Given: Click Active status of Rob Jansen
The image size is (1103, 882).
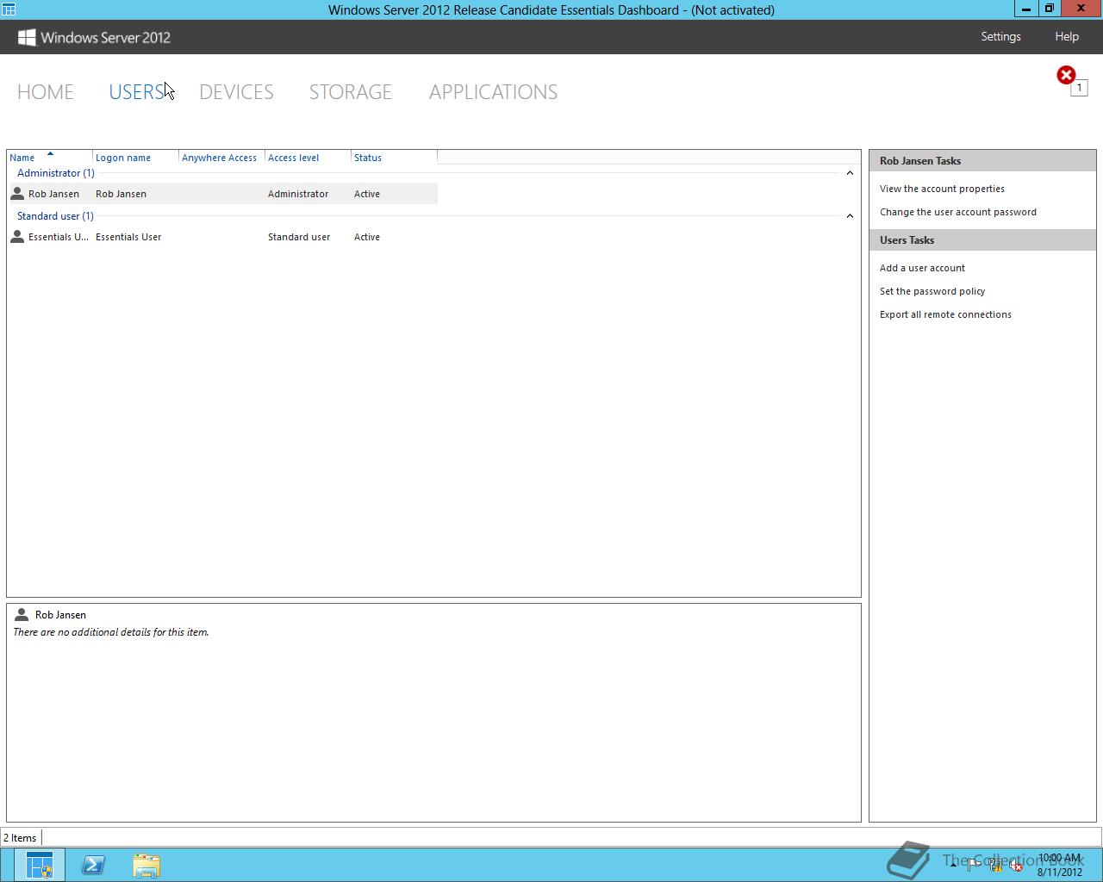Looking at the screenshot, I should tap(367, 194).
